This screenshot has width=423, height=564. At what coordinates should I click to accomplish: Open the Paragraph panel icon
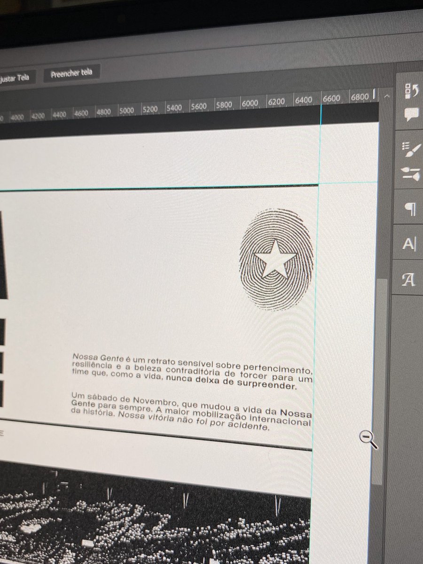pos(410,209)
